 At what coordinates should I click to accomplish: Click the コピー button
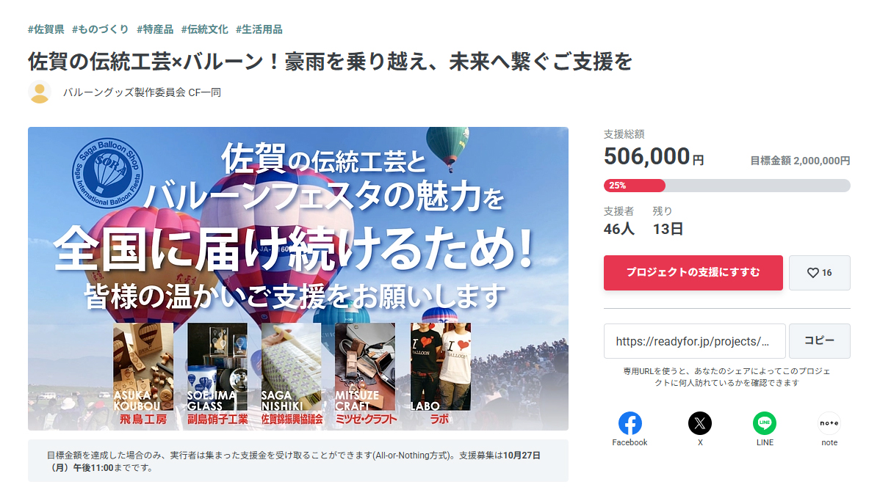click(x=819, y=341)
